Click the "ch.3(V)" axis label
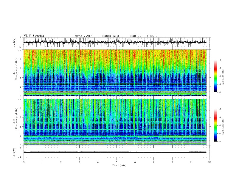The width and height of the screenshot is (236, 182). coord(14,153)
